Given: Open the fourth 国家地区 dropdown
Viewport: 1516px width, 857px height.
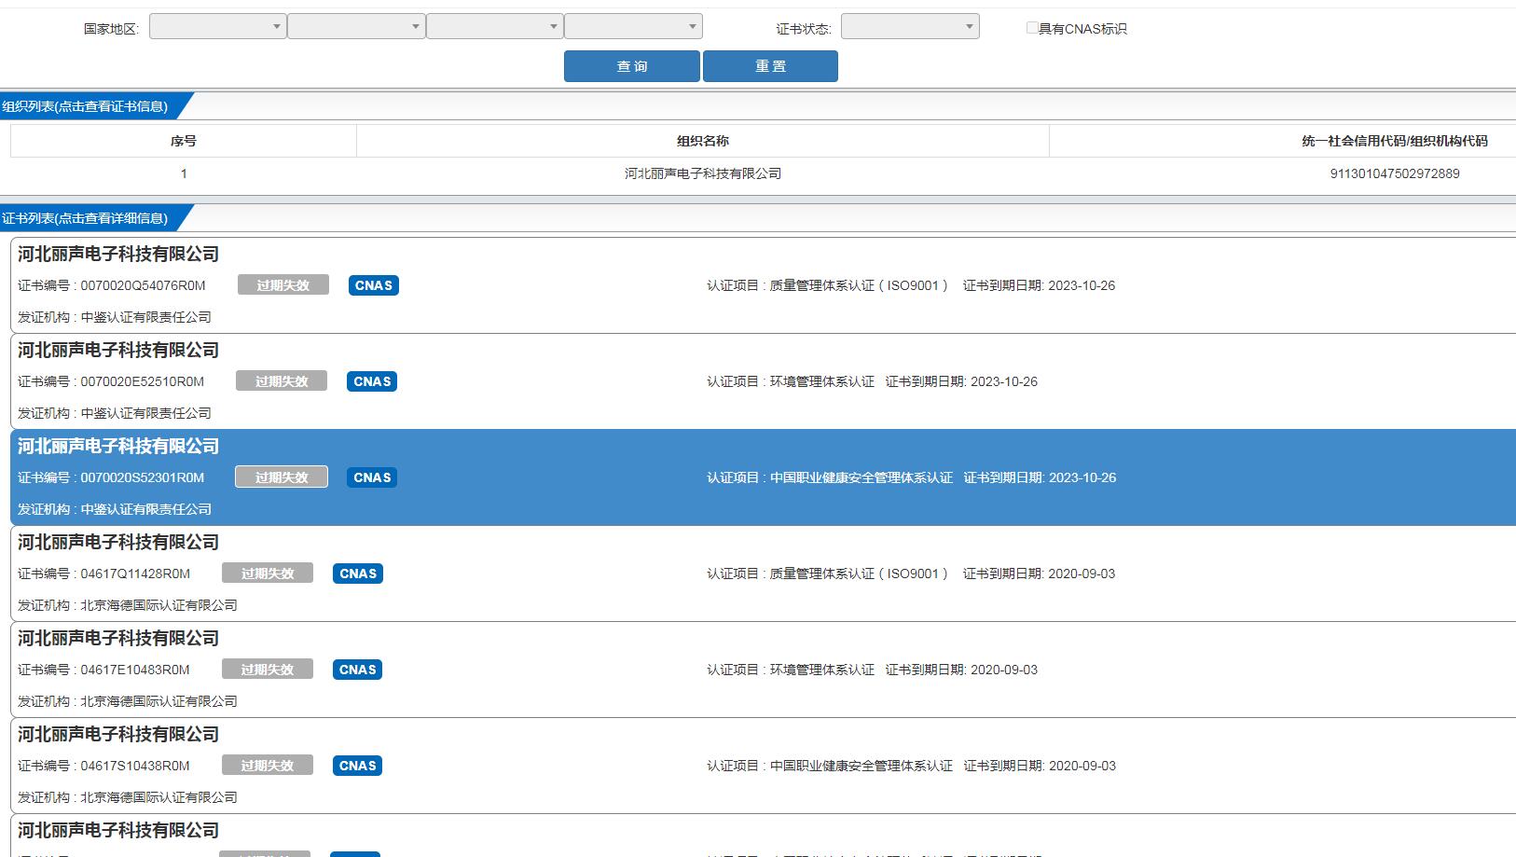Looking at the screenshot, I should pos(633,26).
